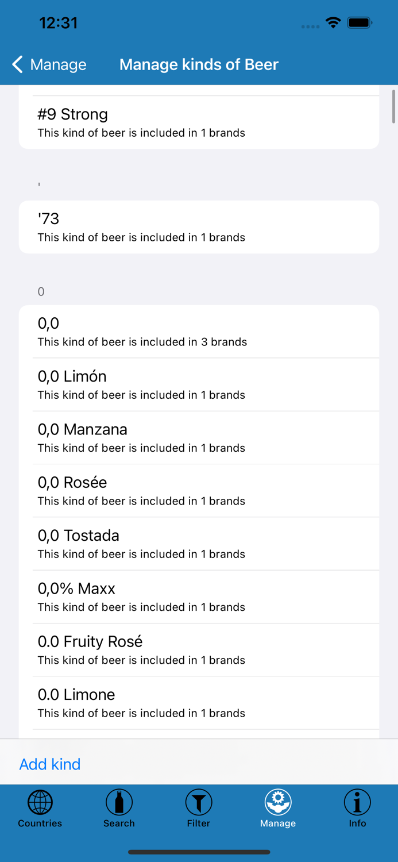
Task: Open the Countries globe icon
Action: pyautogui.click(x=40, y=802)
